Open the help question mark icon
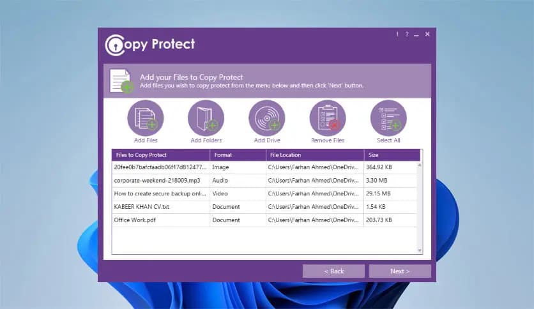The height and width of the screenshot is (309, 534). pos(407,34)
